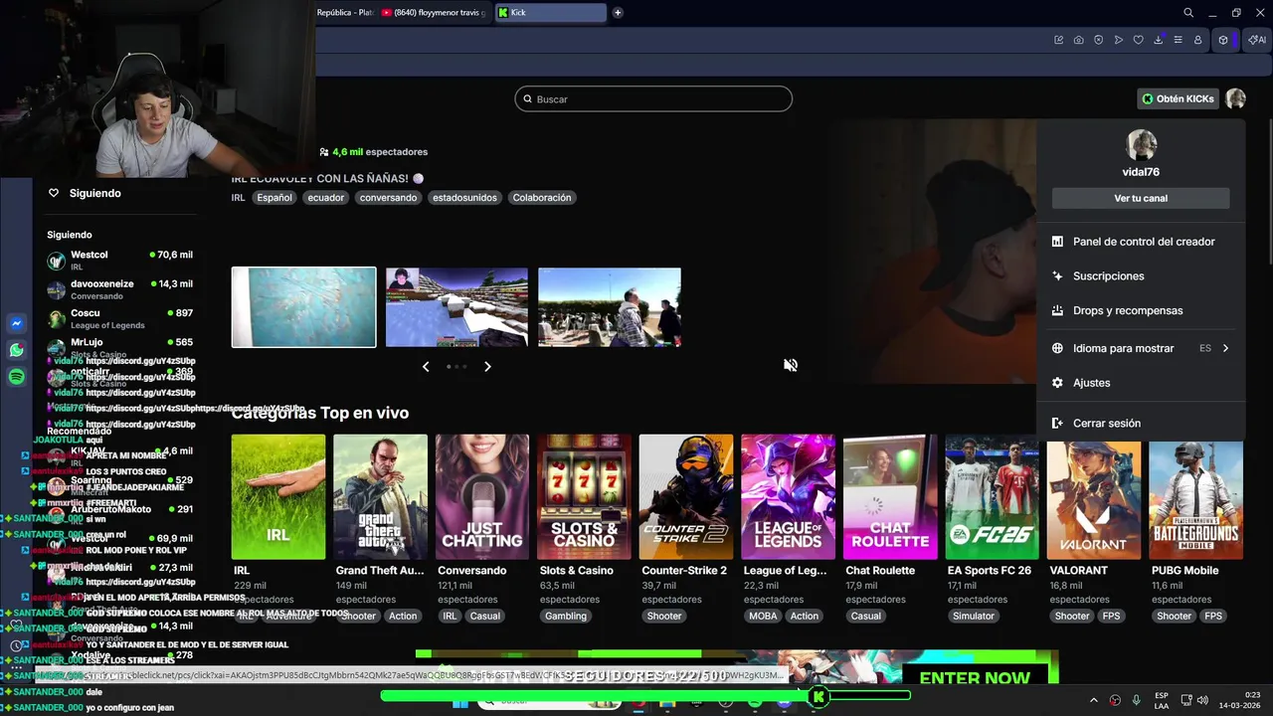
Task: Open the Counter-Strike 2 category card
Action: [686, 497]
